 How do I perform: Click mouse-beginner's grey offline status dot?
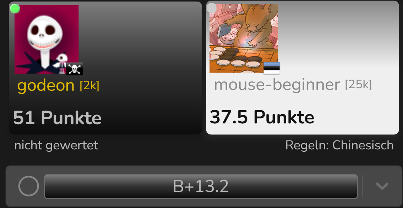coord(212,8)
